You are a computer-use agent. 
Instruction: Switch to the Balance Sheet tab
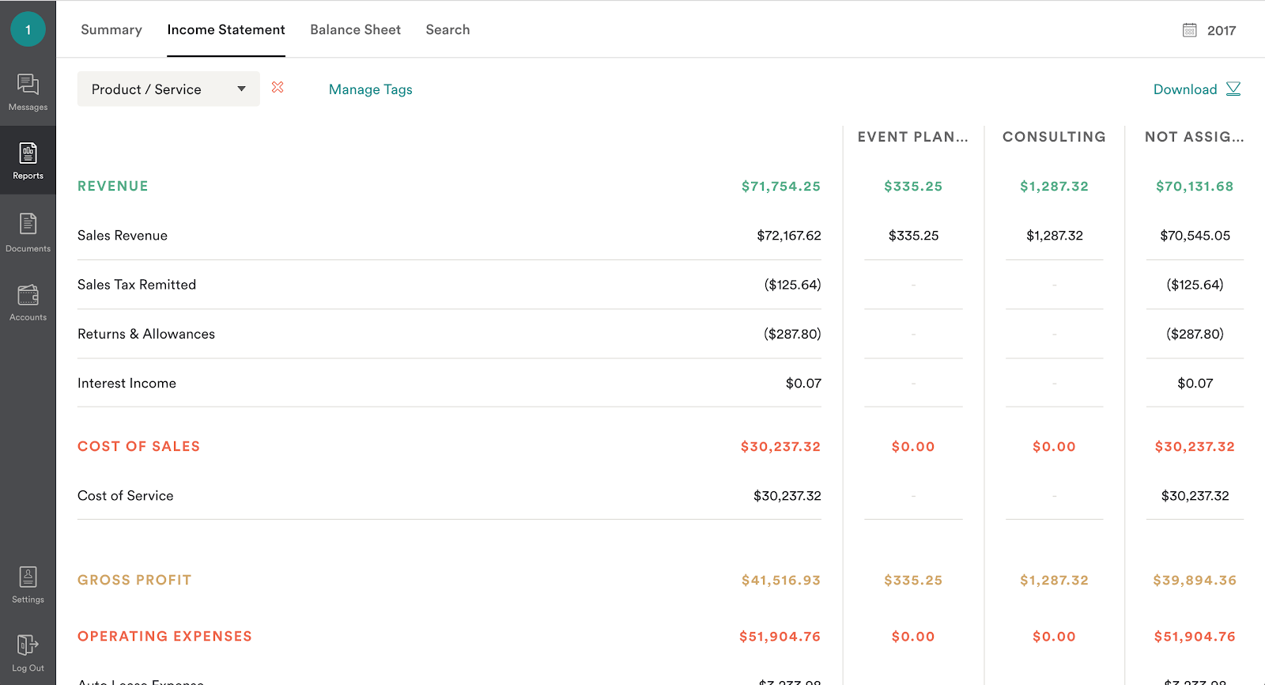tap(355, 29)
